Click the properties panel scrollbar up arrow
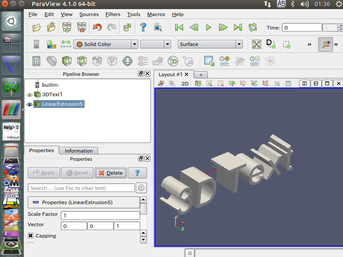This screenshot has height=257, width=343. coord(143,200)
